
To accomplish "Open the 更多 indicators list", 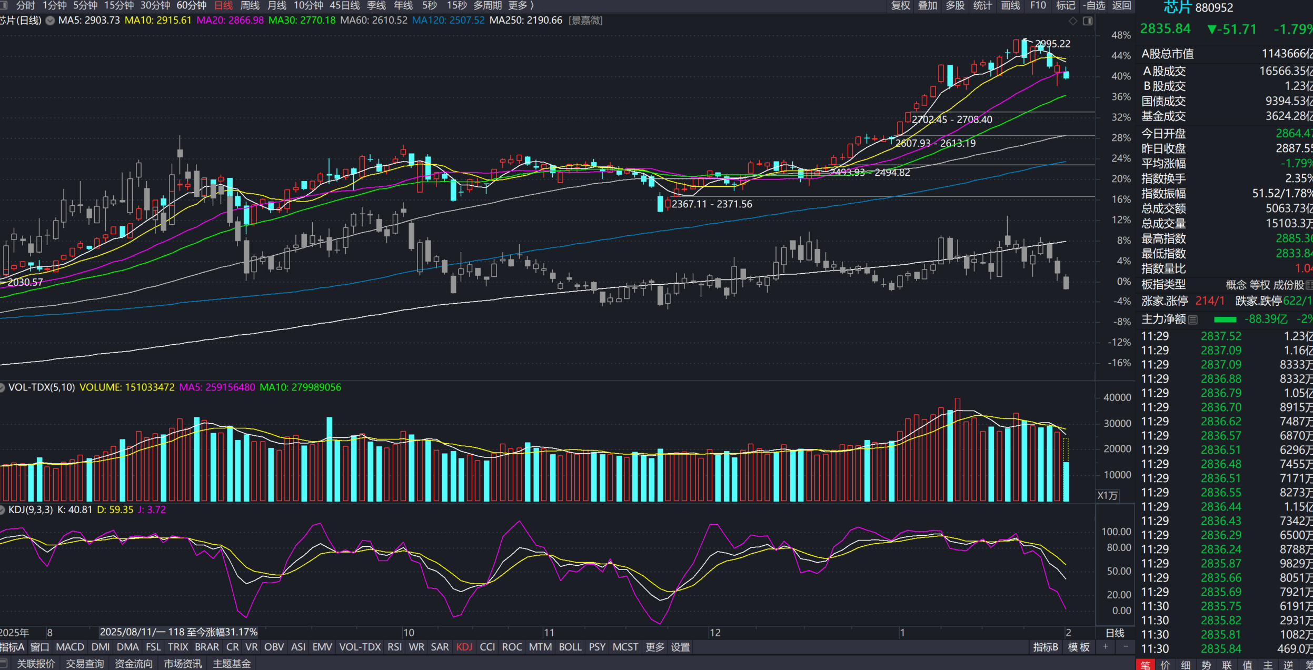I will [655, 647].
